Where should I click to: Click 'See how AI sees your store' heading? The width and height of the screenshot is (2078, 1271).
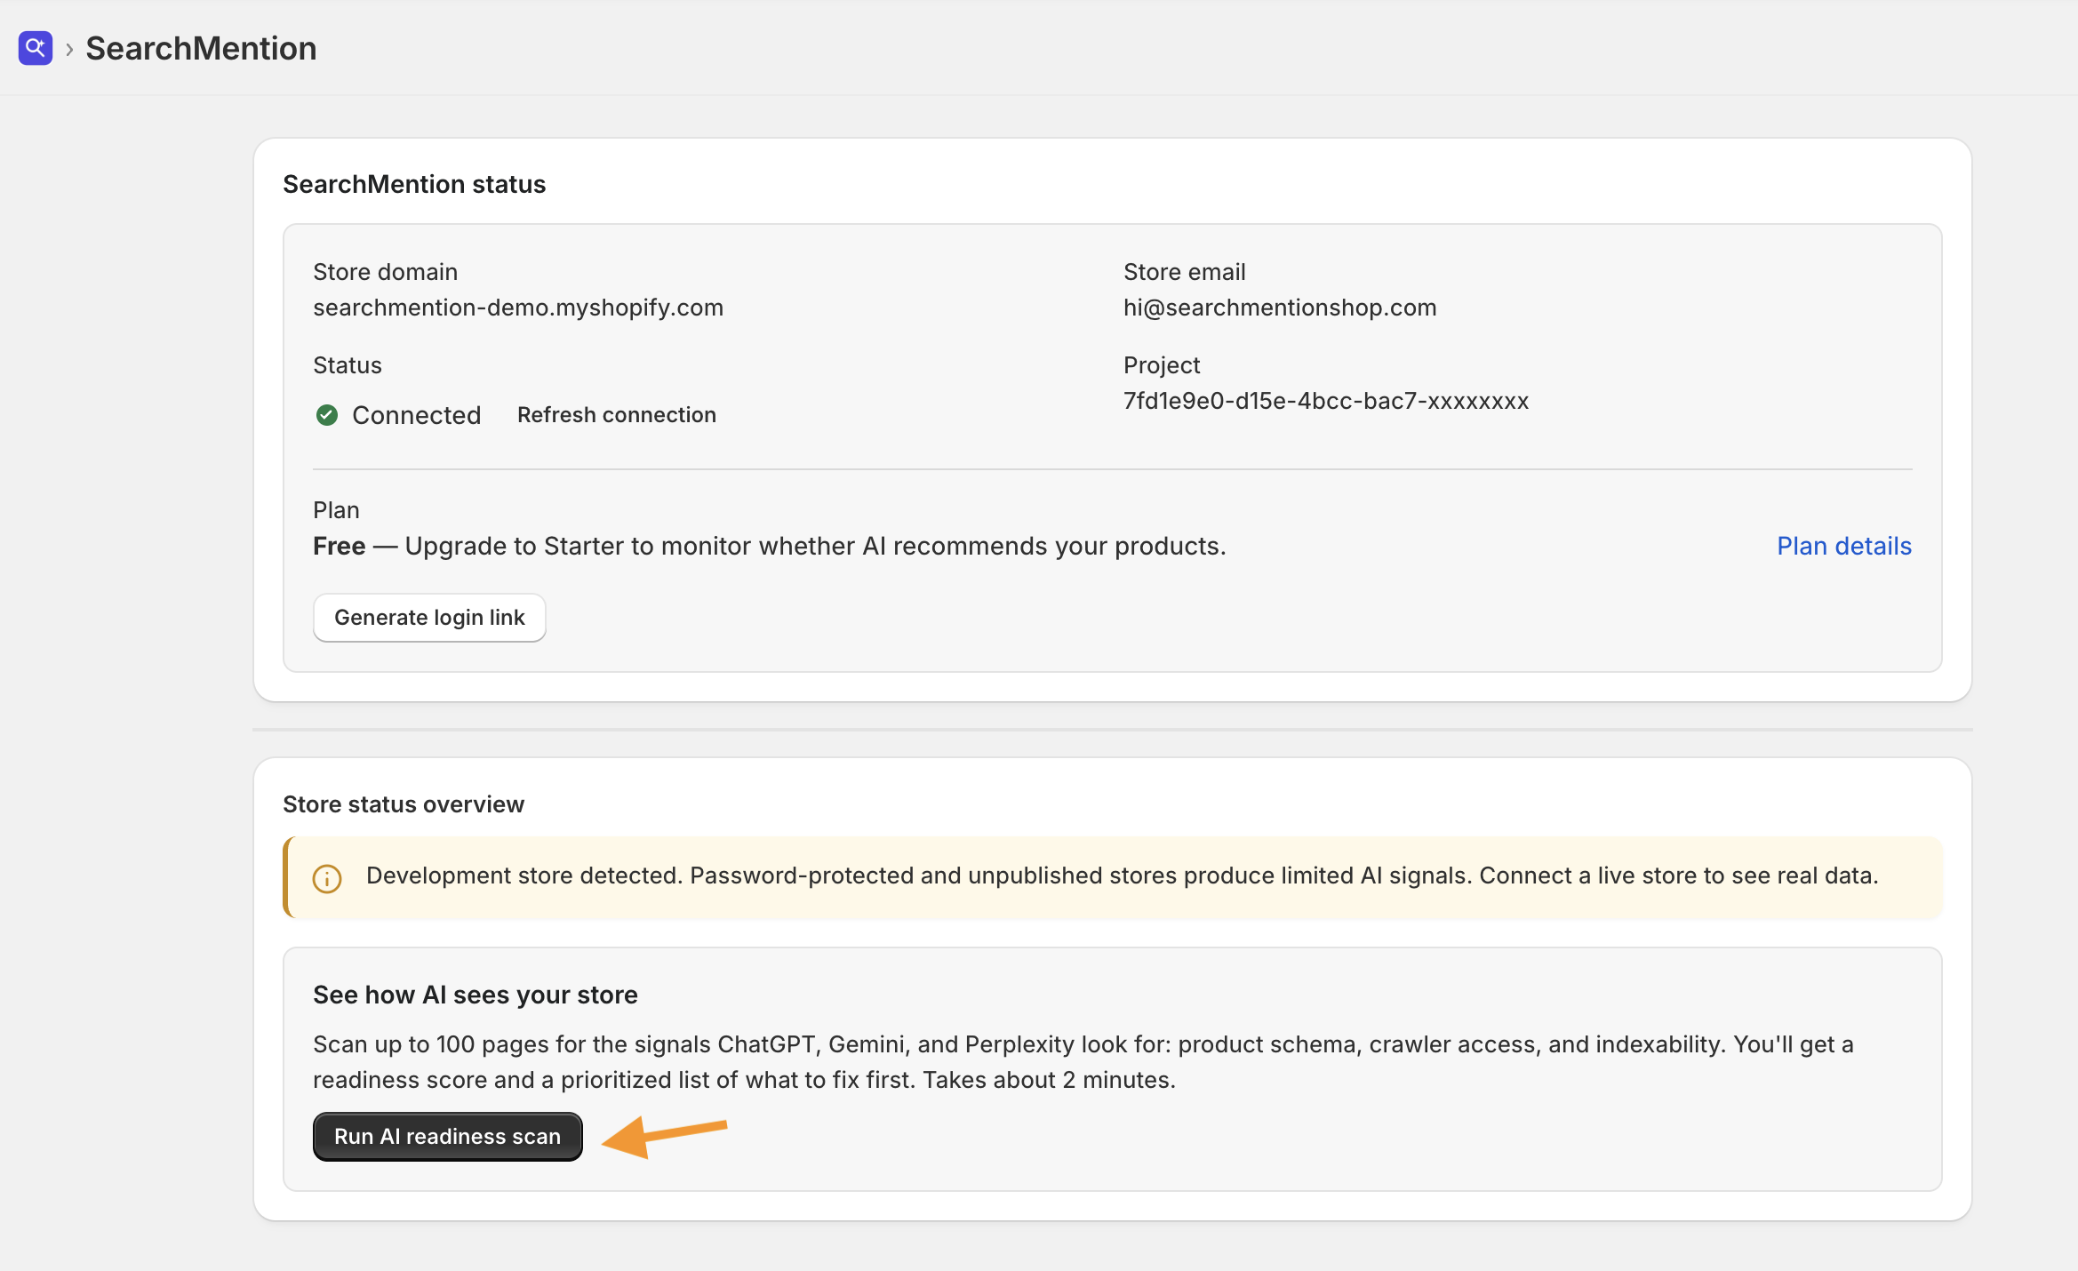476,995
